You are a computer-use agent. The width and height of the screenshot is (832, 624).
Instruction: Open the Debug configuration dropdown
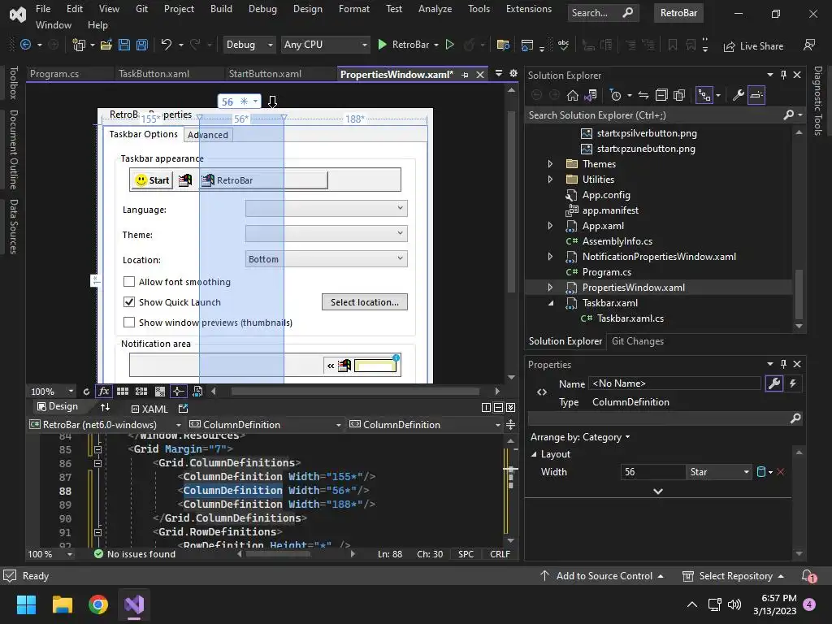[x=249, y=45]
